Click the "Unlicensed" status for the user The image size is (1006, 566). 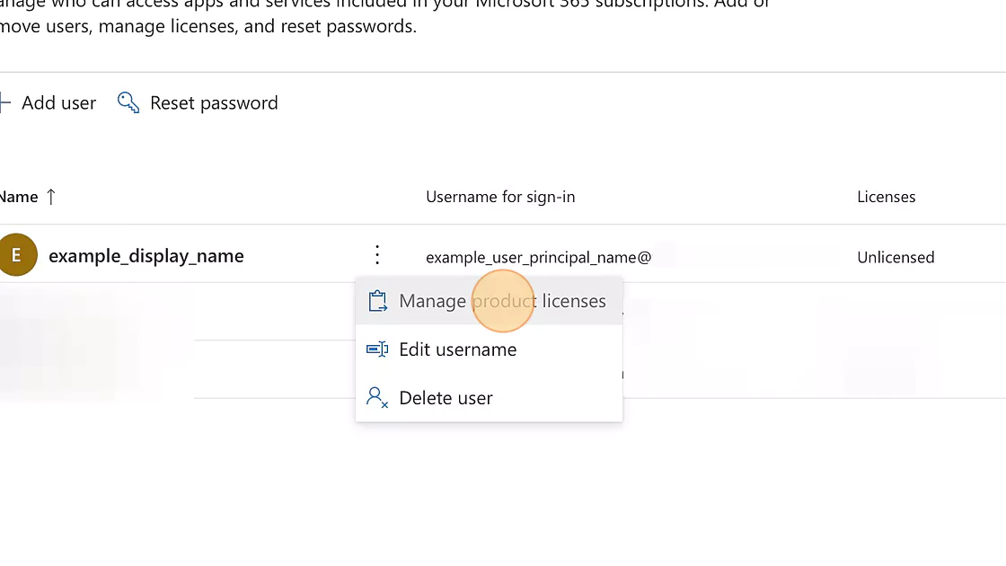coord(896,257)
